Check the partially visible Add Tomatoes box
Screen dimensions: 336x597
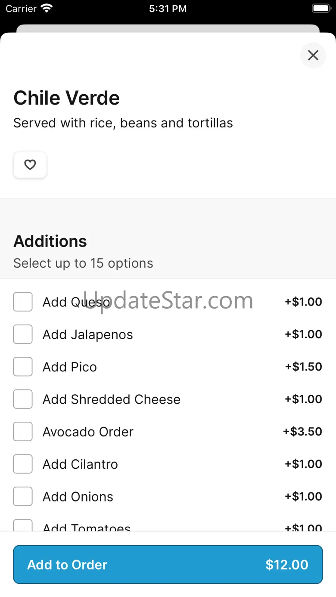(x=23, y=526)
